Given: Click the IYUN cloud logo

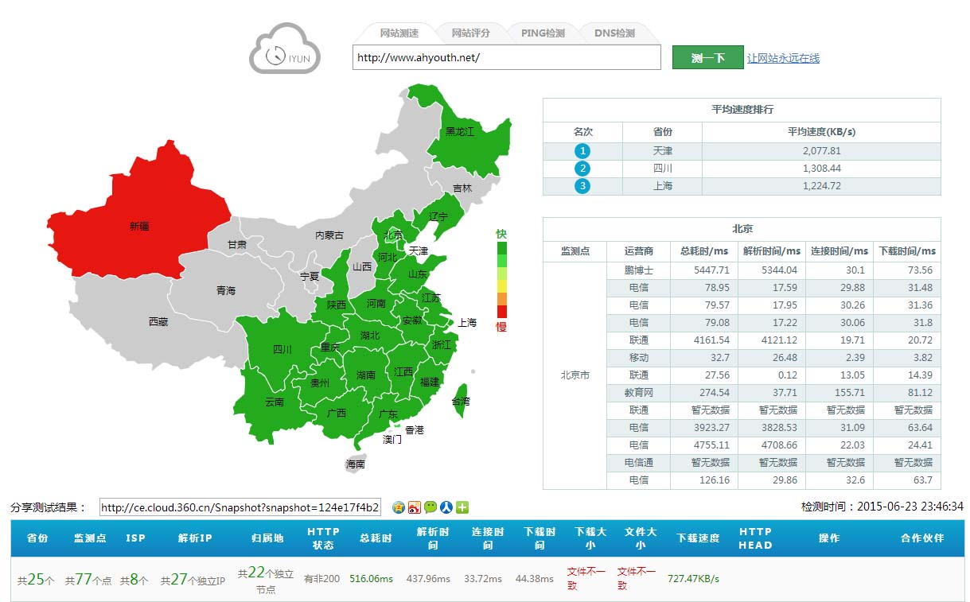Looking at the screenshot, I should [x=284, y=49].
